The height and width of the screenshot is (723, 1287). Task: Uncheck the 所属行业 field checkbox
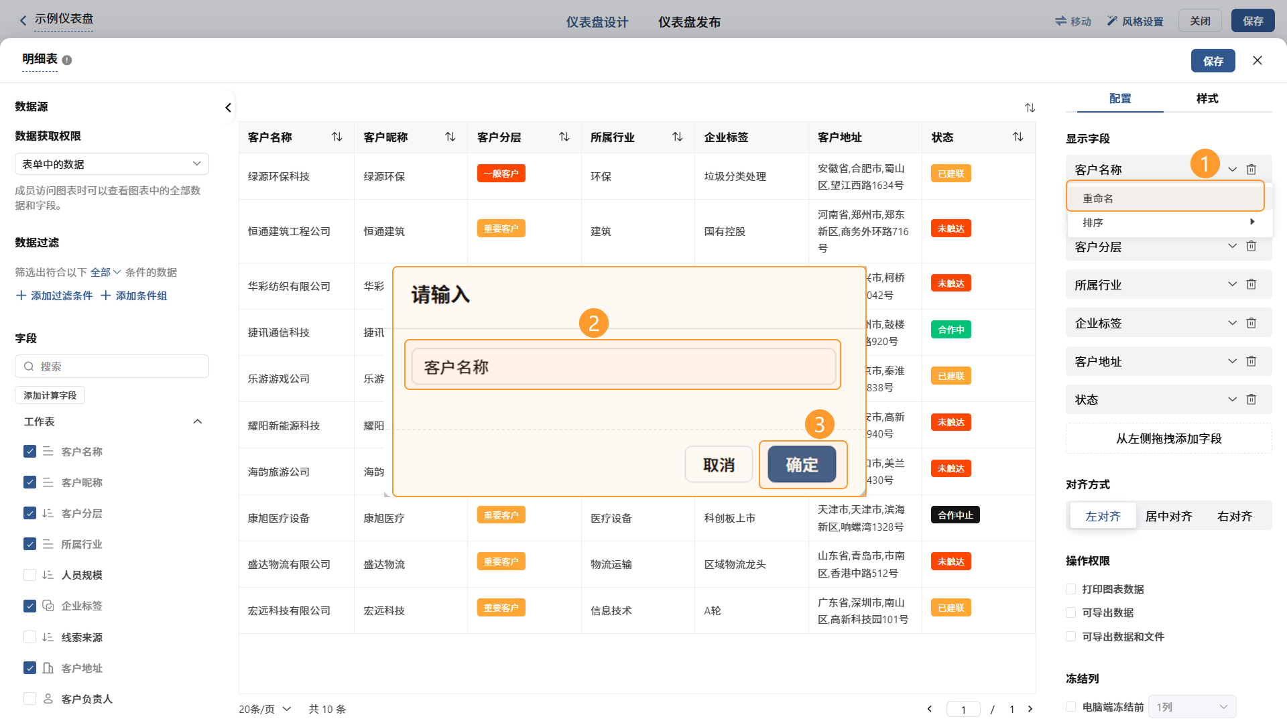tap(29, 544)
